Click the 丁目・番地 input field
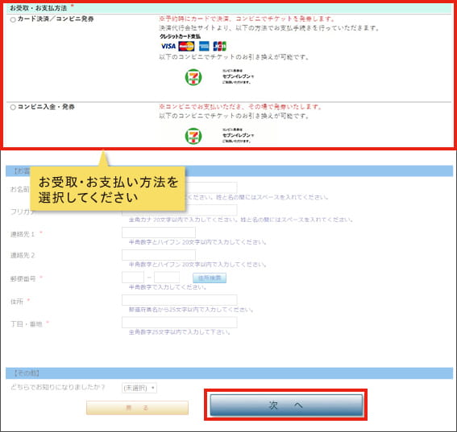457x432 pixels. 180,323
